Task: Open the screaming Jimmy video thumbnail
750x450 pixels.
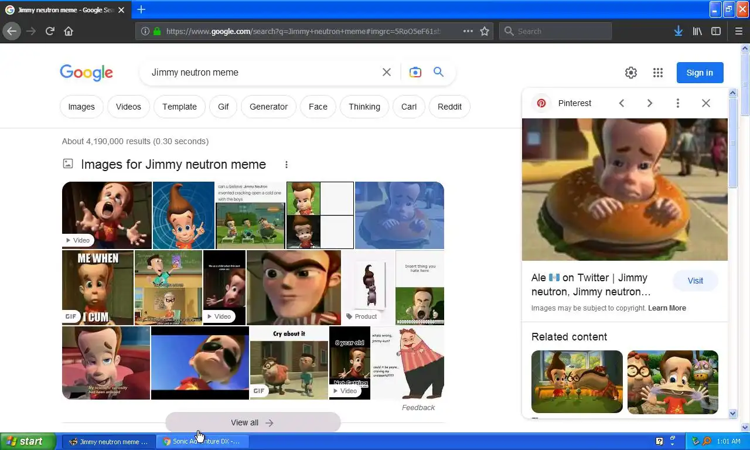Action: 107,215
